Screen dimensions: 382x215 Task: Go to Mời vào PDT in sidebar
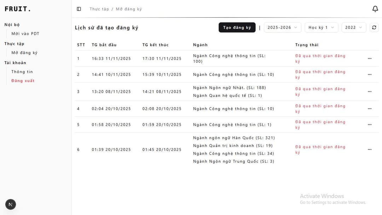(25, 34)
